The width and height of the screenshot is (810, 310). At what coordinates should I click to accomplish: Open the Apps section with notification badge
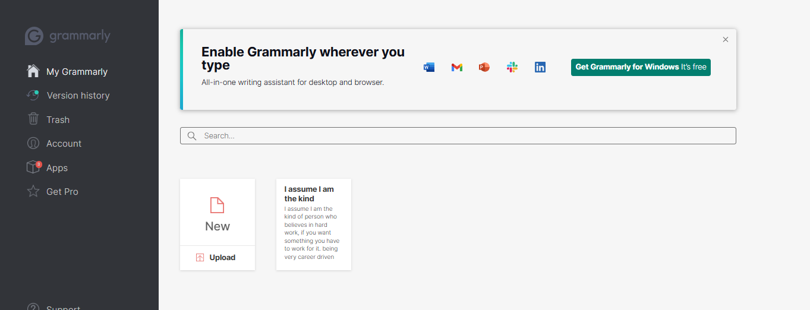57,168
